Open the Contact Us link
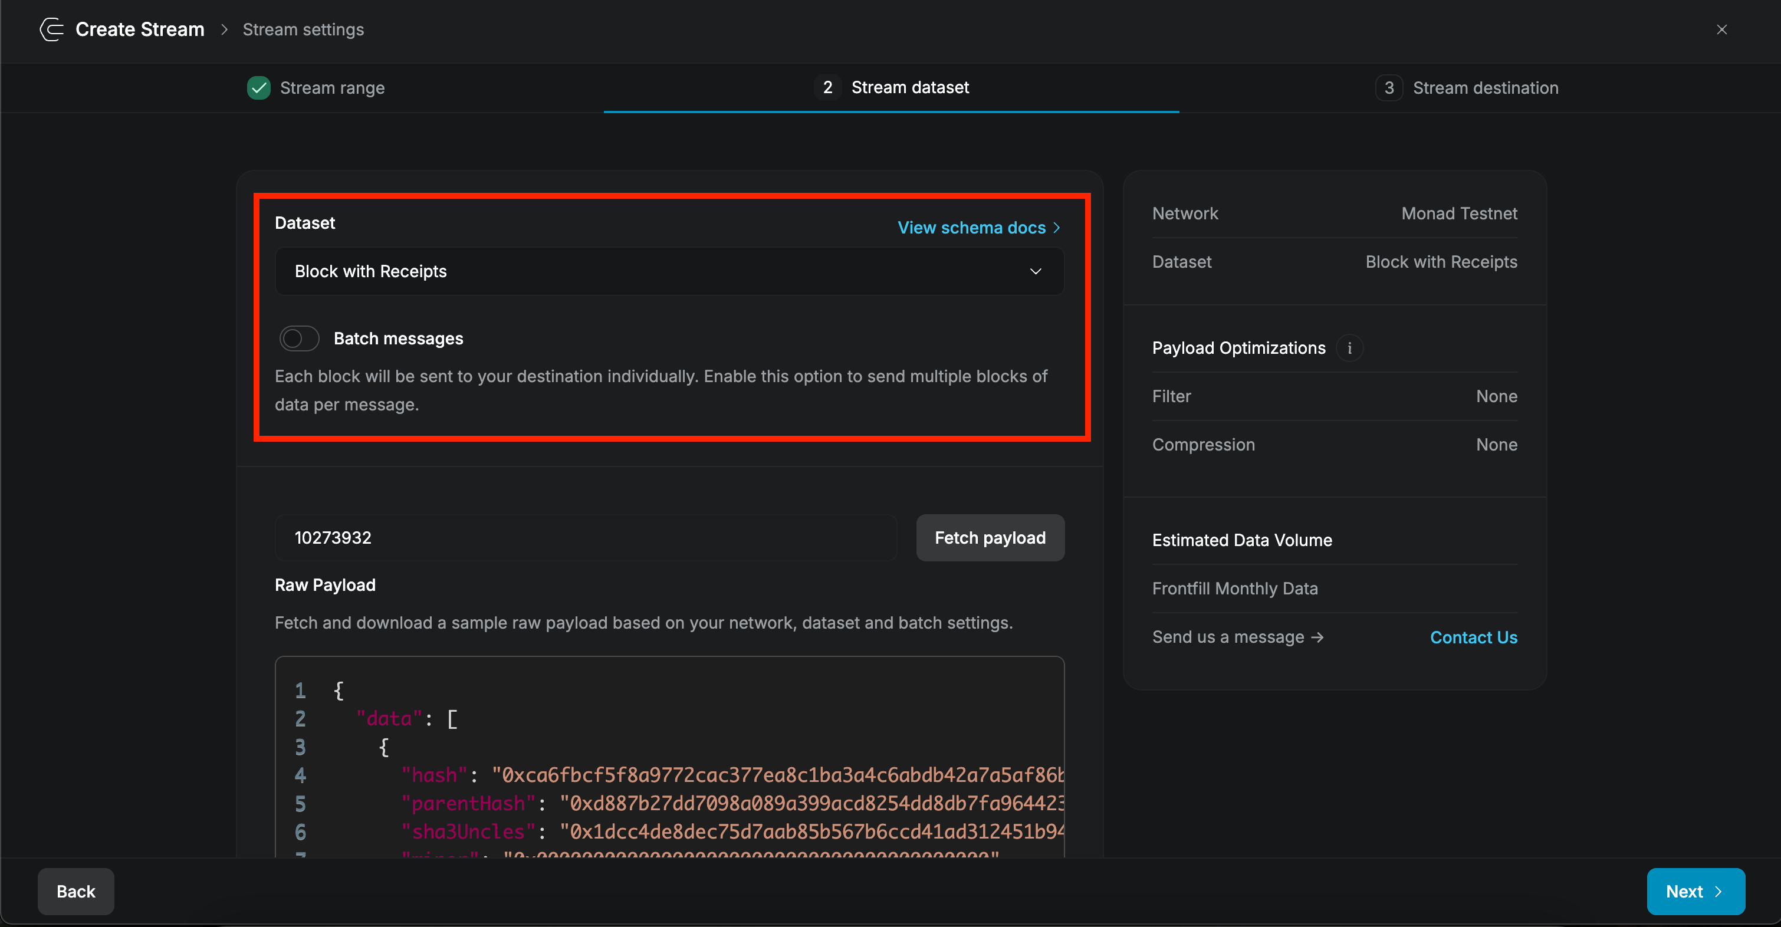 tap(1473, 637)
